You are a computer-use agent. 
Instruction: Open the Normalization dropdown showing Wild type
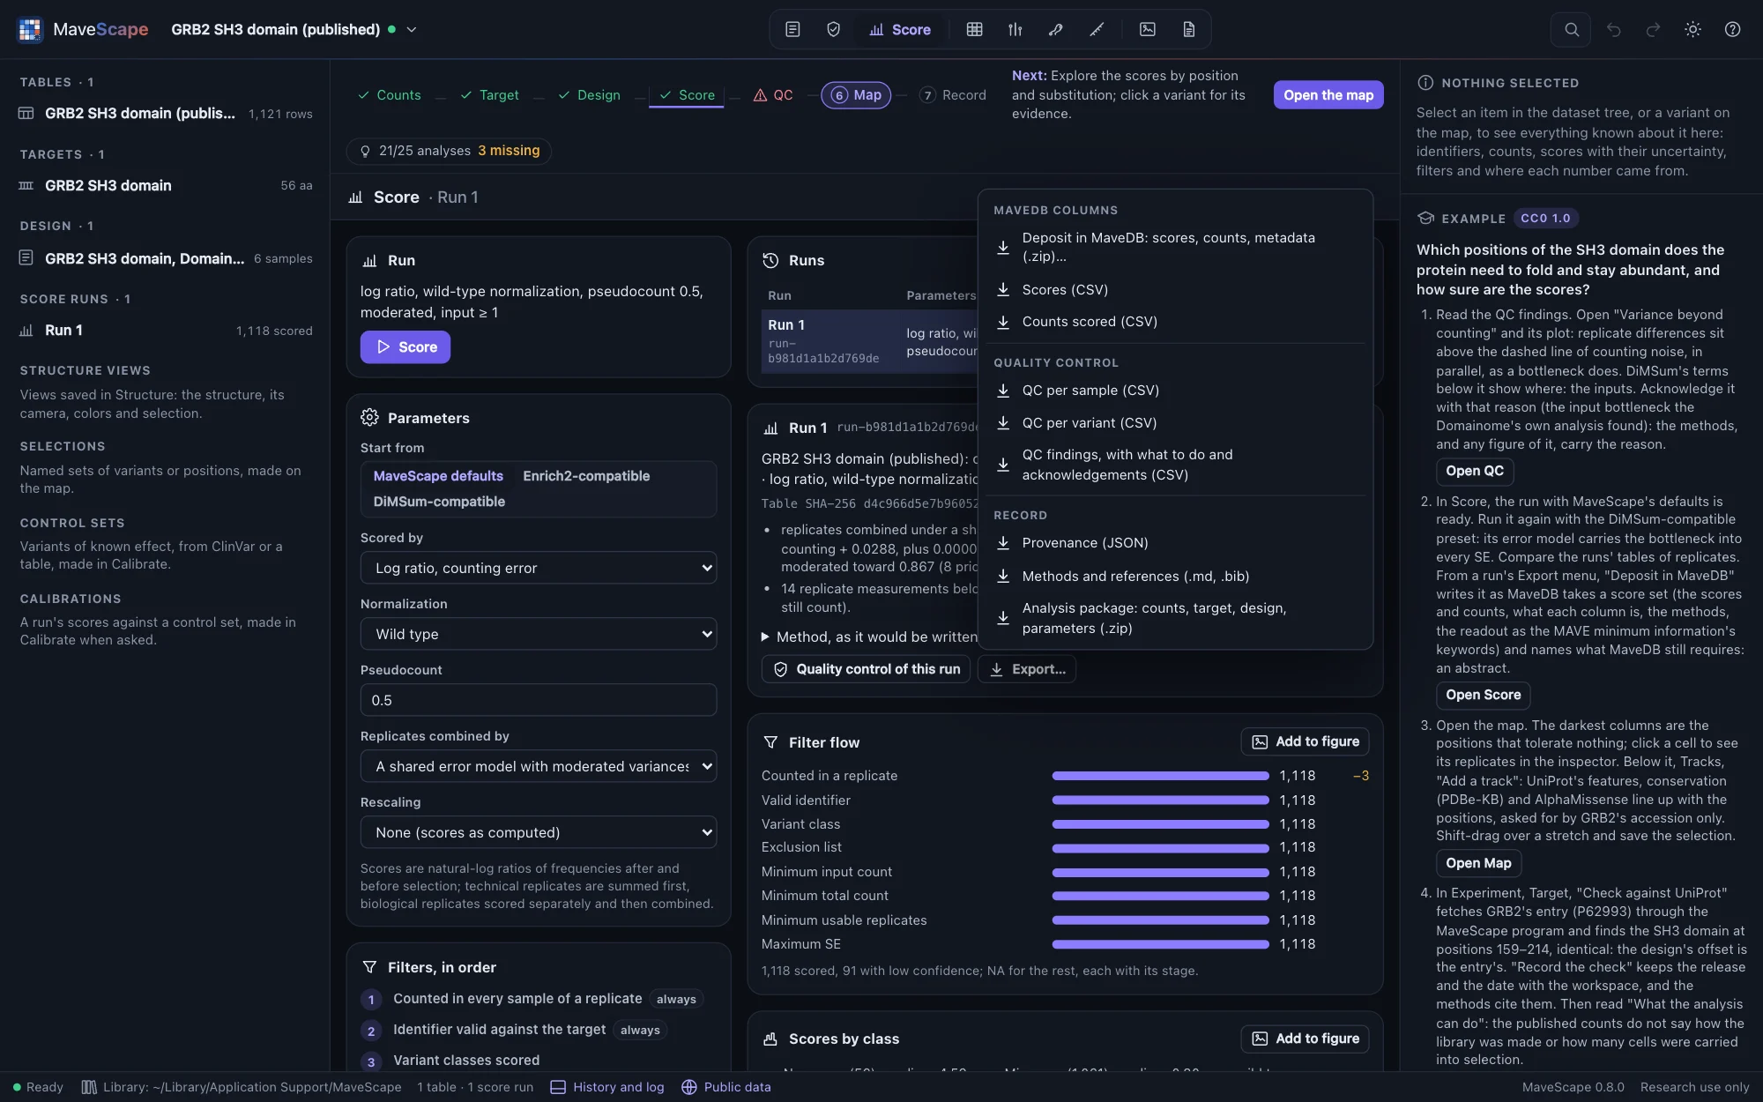pos(539,634)
